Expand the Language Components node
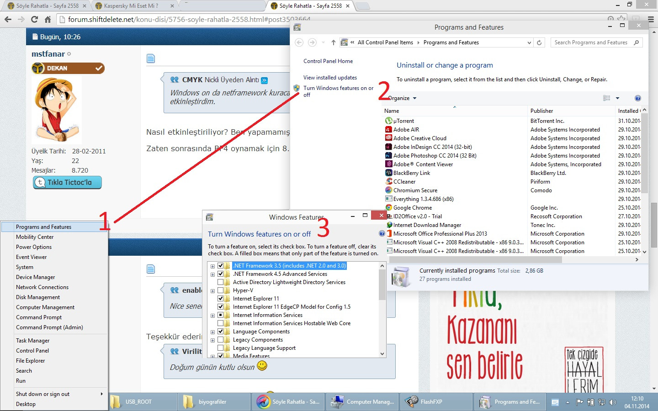This screenshot has height=411, width=658. [x=212, y=332]
